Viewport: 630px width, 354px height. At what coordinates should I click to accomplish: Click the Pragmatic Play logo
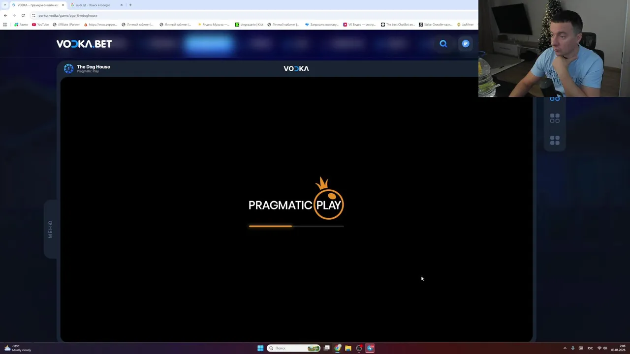(x=296, y=199)
